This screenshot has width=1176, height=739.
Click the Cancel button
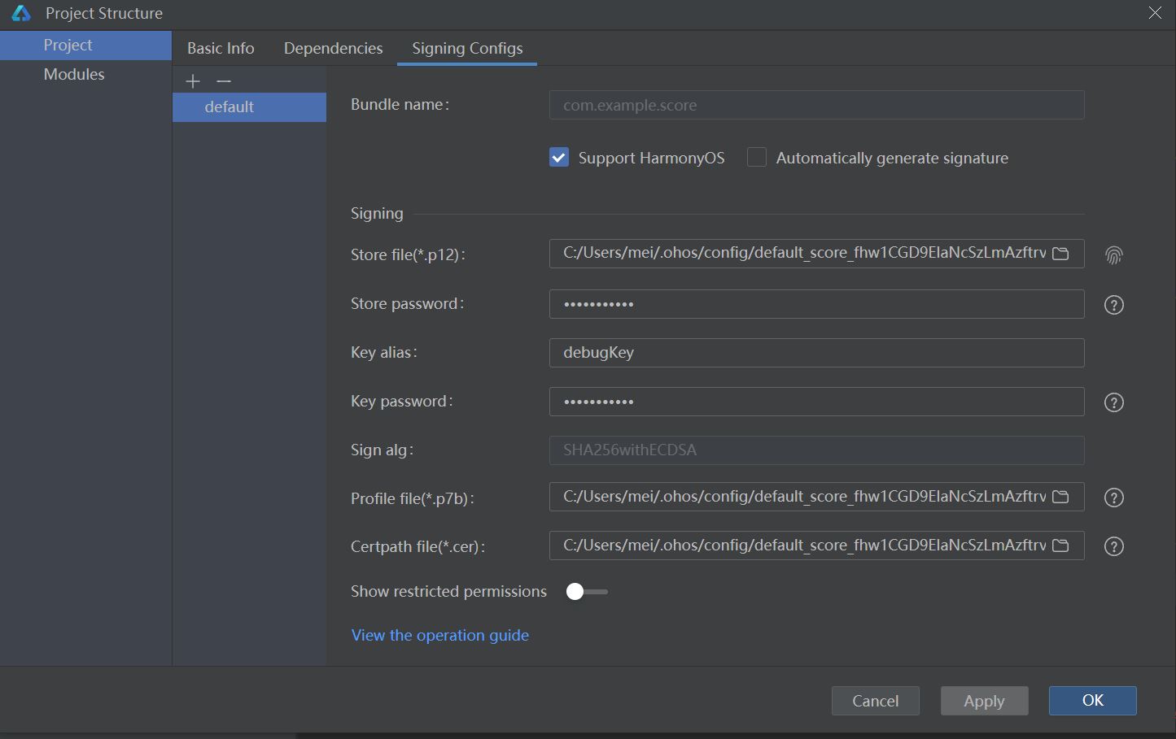pos(876,701)
